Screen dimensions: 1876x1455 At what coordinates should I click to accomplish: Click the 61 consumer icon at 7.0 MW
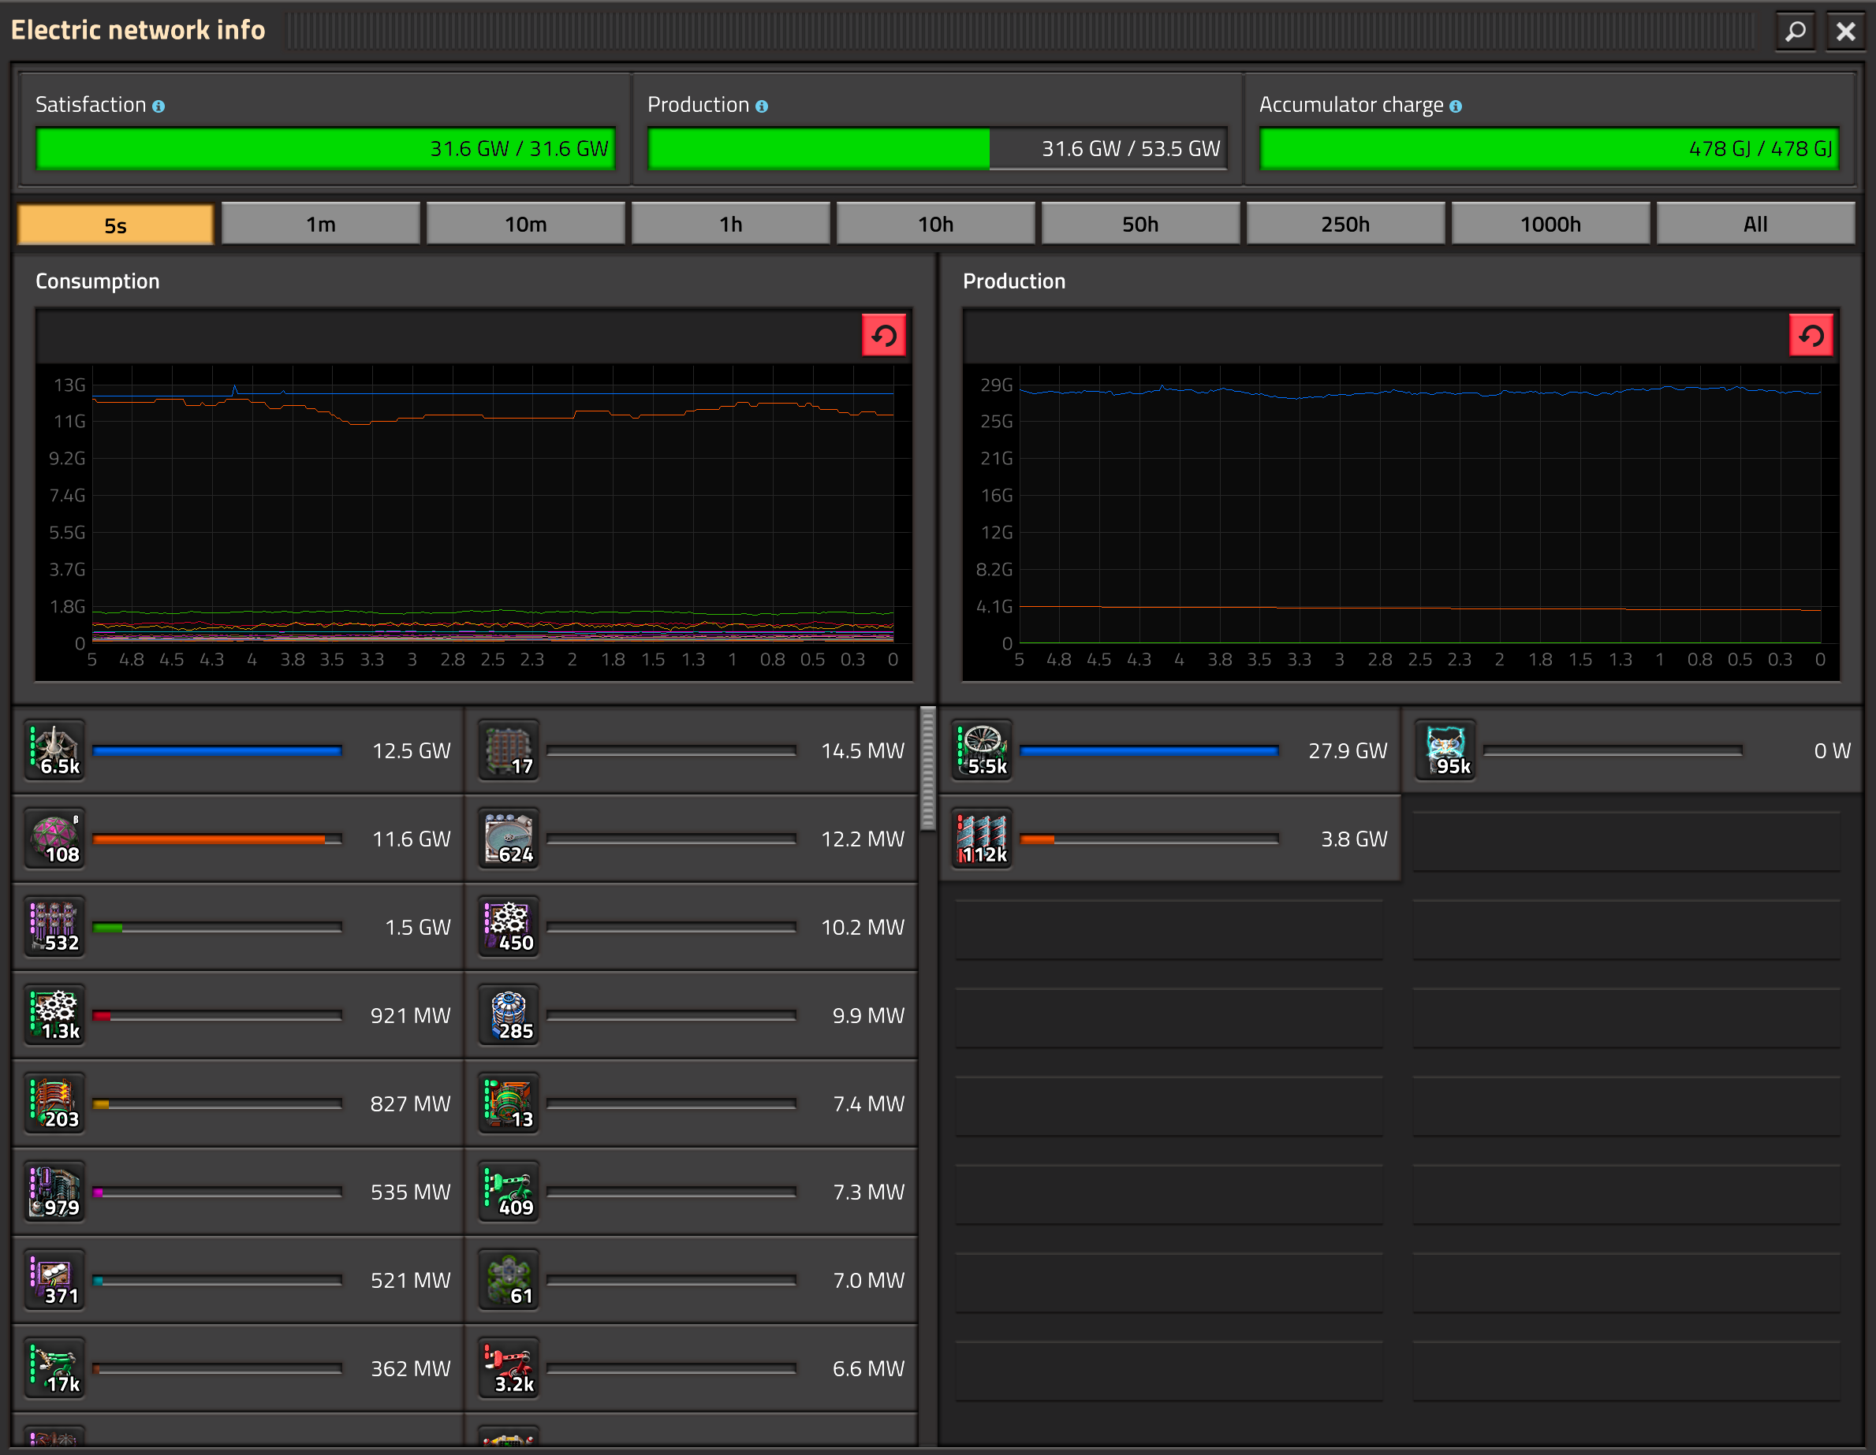[509, 1280]
